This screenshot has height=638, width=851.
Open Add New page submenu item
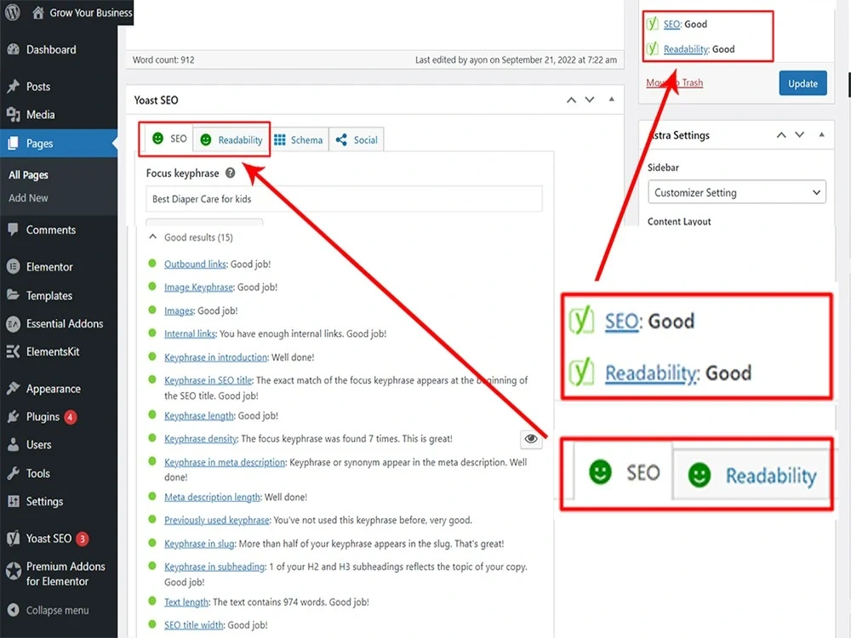point(28,198)
